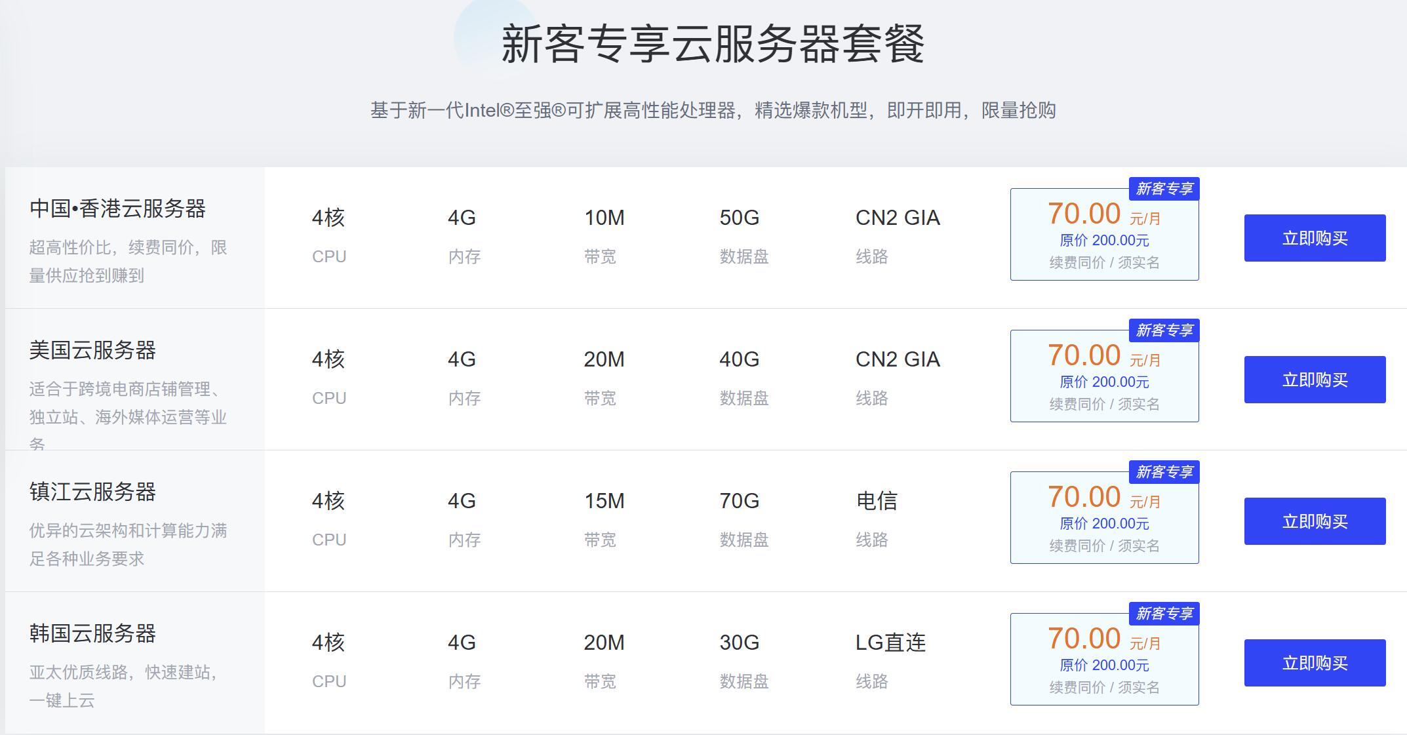Purchase the 镇江云服务器 plan
The height and width of the screenshot is (735, 1407).
(1315, 521)
